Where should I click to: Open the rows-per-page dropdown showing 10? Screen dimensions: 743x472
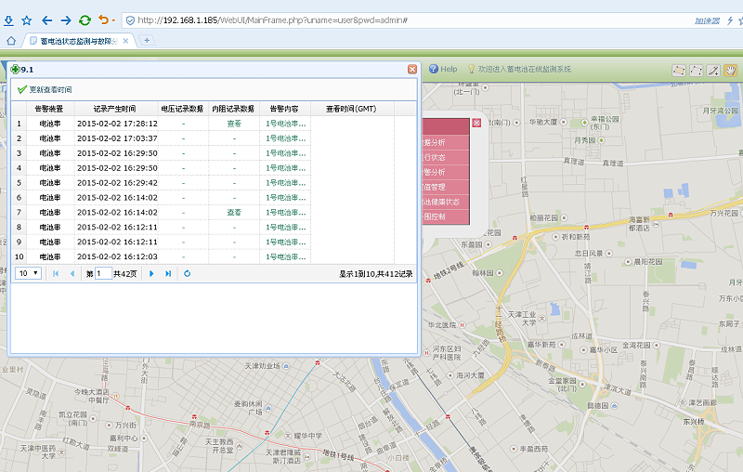tap(29, 273)
